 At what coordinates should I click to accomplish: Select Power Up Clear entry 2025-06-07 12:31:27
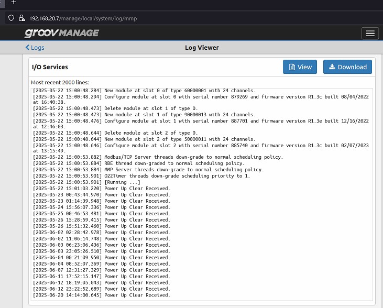tap(101, 270)
